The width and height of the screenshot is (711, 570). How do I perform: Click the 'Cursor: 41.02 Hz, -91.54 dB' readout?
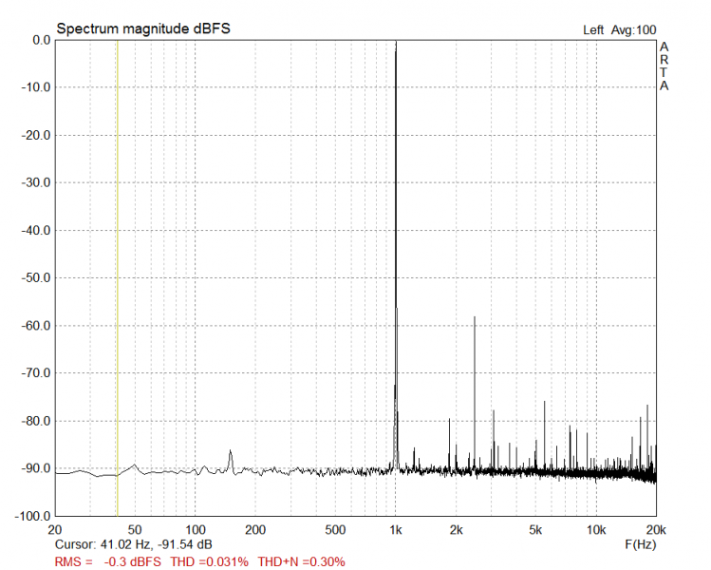(133, 544)
